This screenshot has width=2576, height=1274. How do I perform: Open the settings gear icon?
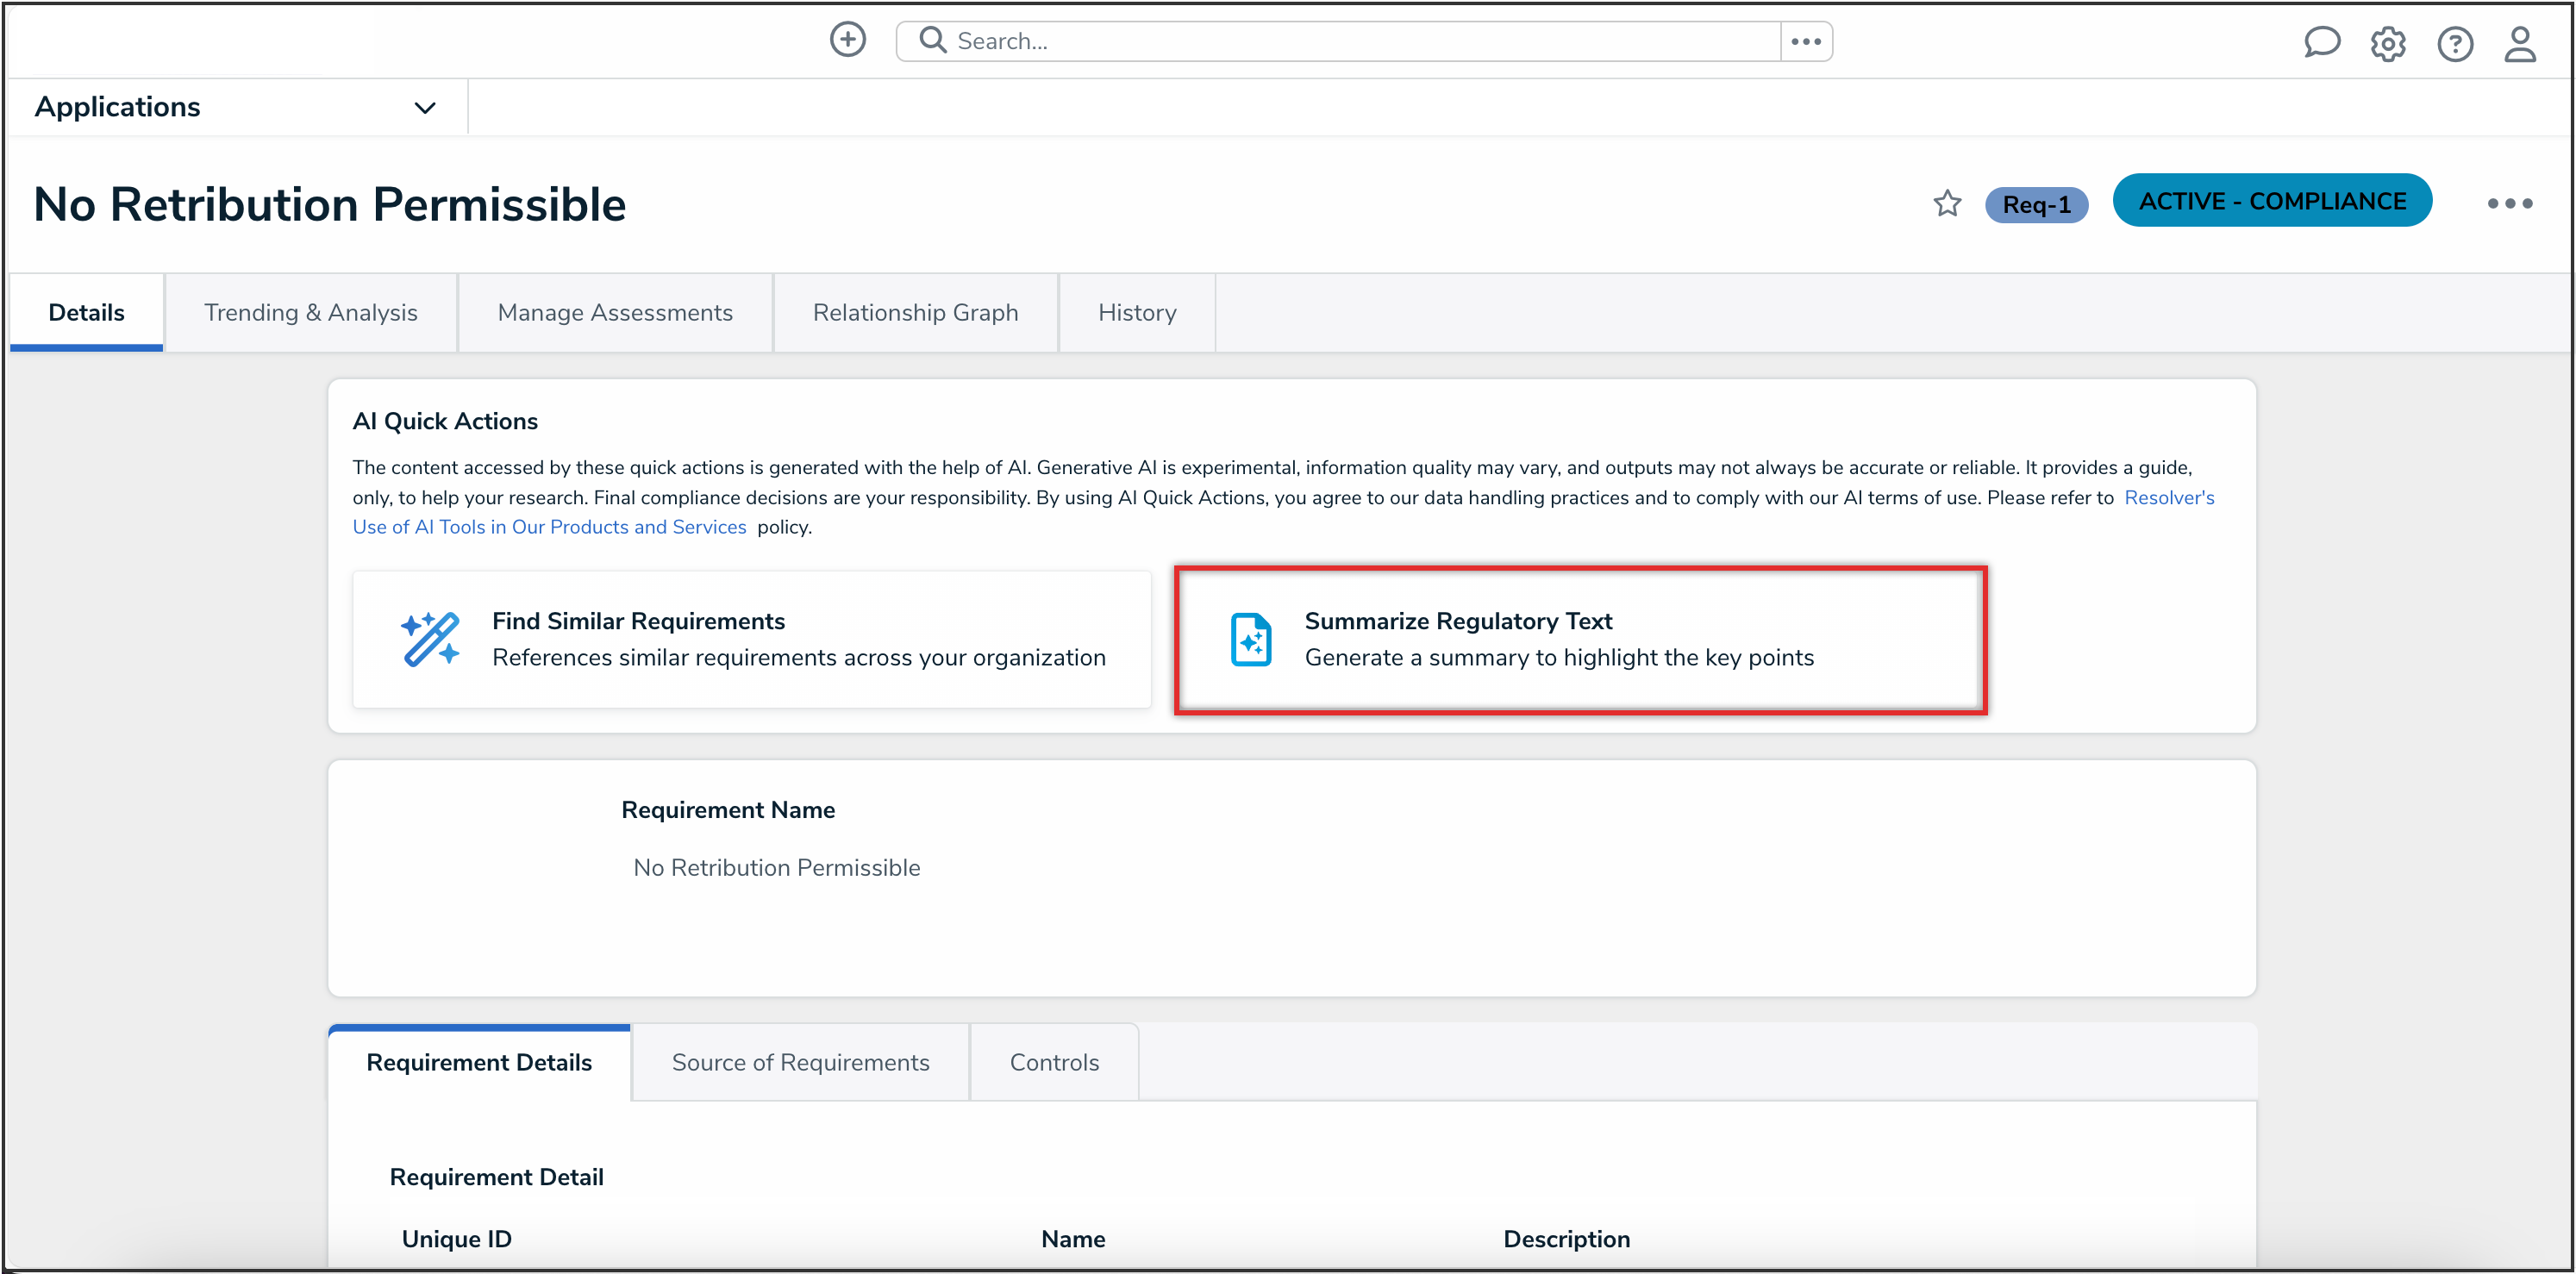pos(2387,44)
